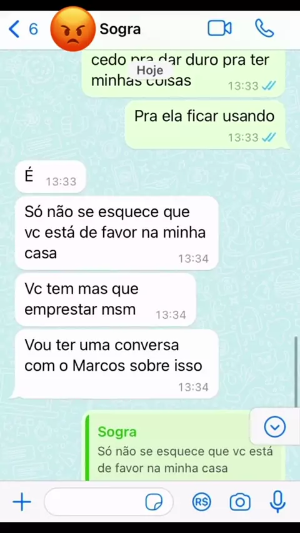Viewport: 300px width, 533px height.
Task: Open the camera from the chat bar
Action: (x=240, y=502)
